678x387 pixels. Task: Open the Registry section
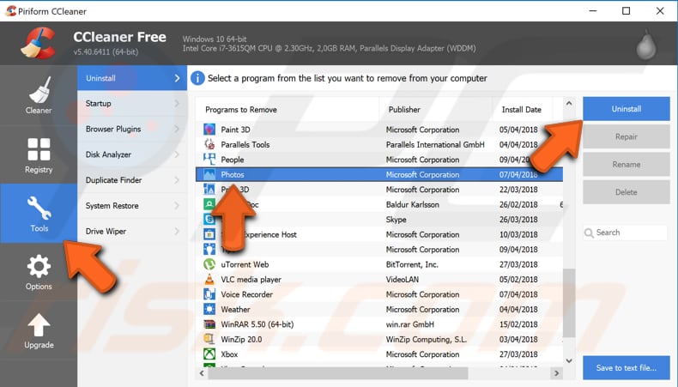coord(39,155)
